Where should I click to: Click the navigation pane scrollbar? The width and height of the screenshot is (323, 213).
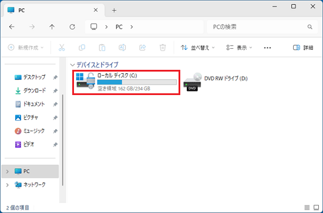[63, 140]
